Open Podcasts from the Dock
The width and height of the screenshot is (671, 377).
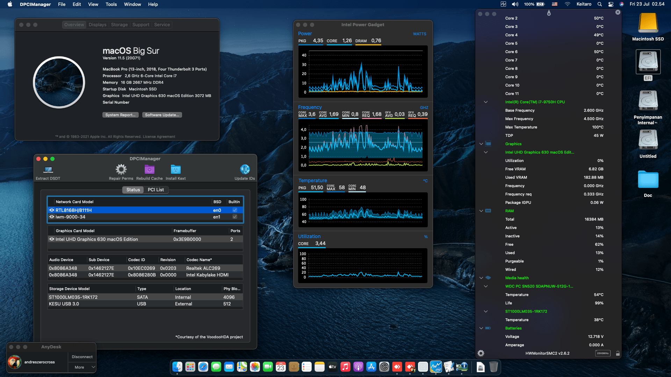click(358, 367)
